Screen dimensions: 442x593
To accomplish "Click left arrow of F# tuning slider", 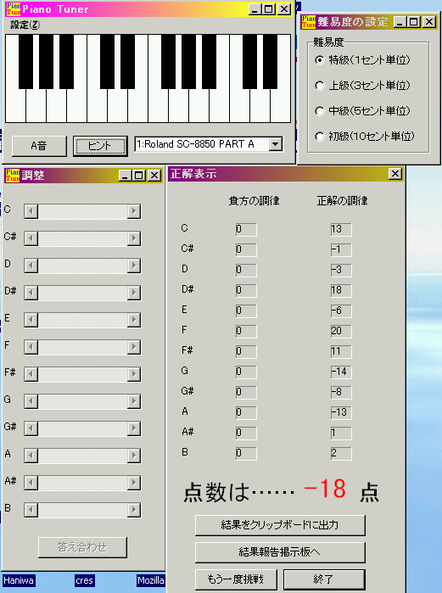I will [x=31, y=374].
